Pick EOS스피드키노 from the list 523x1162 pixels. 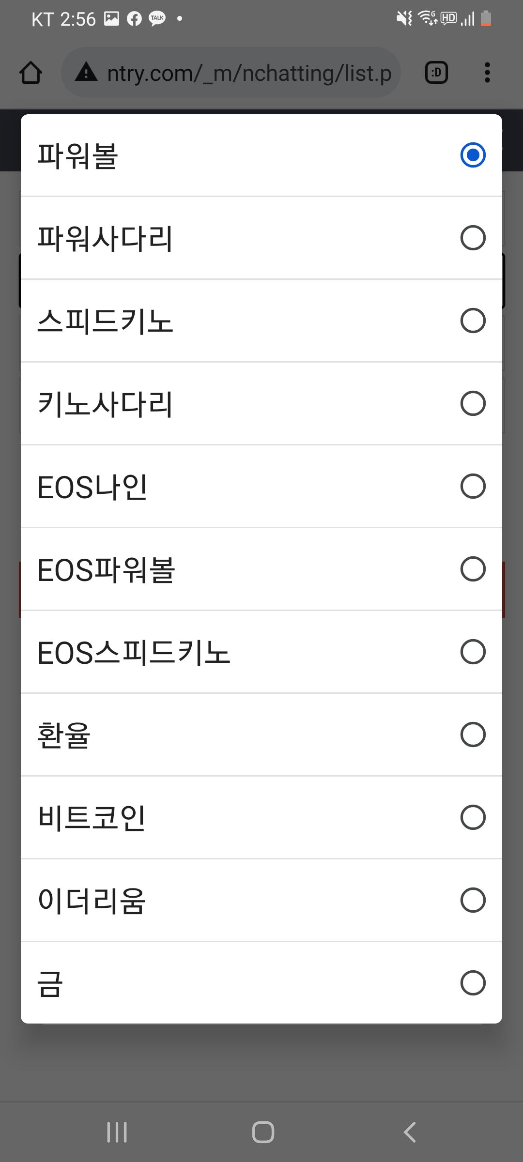(x=261, y=652)
